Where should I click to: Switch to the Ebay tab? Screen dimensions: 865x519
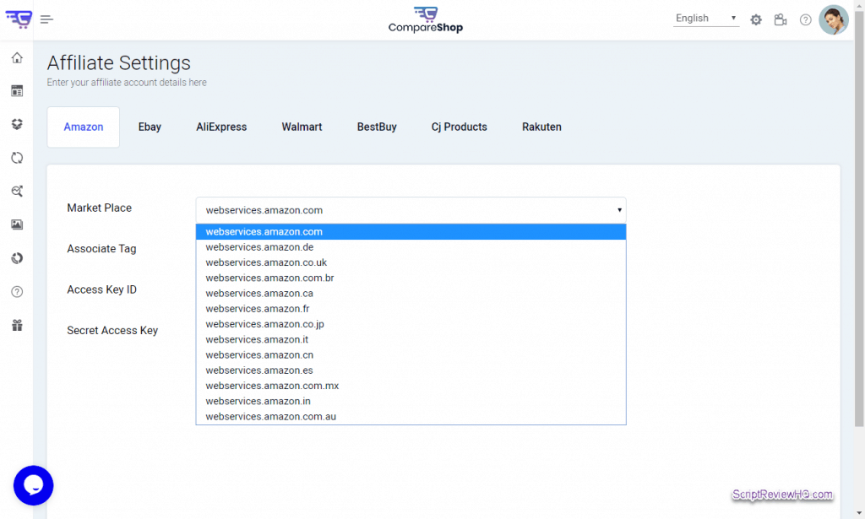point(150,127)
